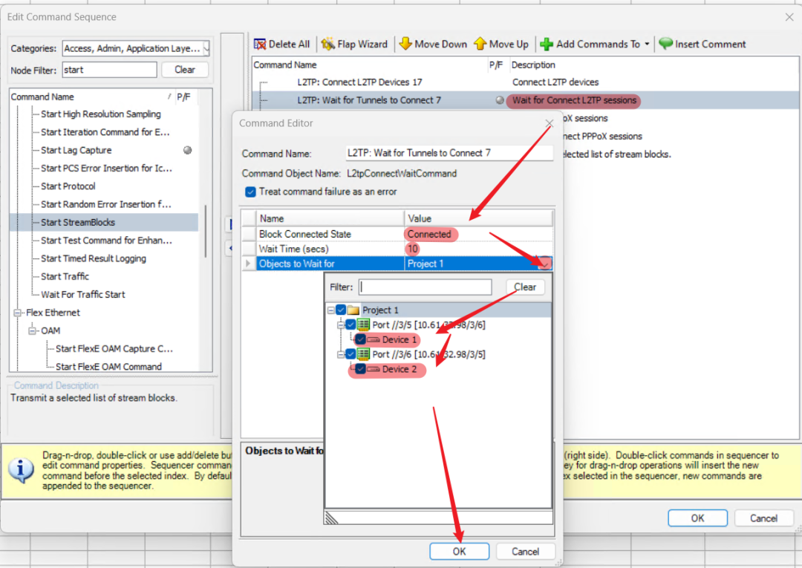Click OK in the Command Editor
This screenshot has height=568, width=802.
point(459,551)
